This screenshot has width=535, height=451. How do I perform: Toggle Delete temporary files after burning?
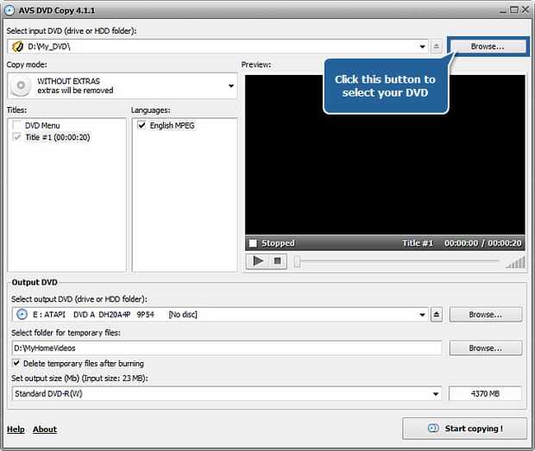click(16, 363)
